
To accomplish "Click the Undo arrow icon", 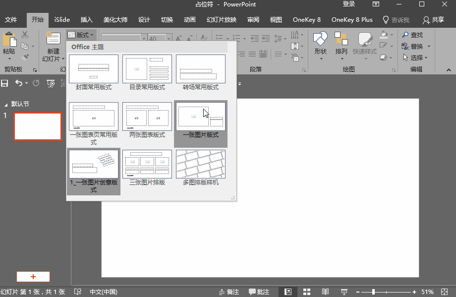I will (19, 83).
